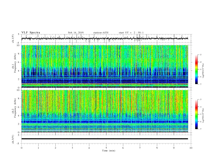Viewport: 215px width, 166px height.
Task: Click the "6" tick on the time axis
Action: coord(123,148)
